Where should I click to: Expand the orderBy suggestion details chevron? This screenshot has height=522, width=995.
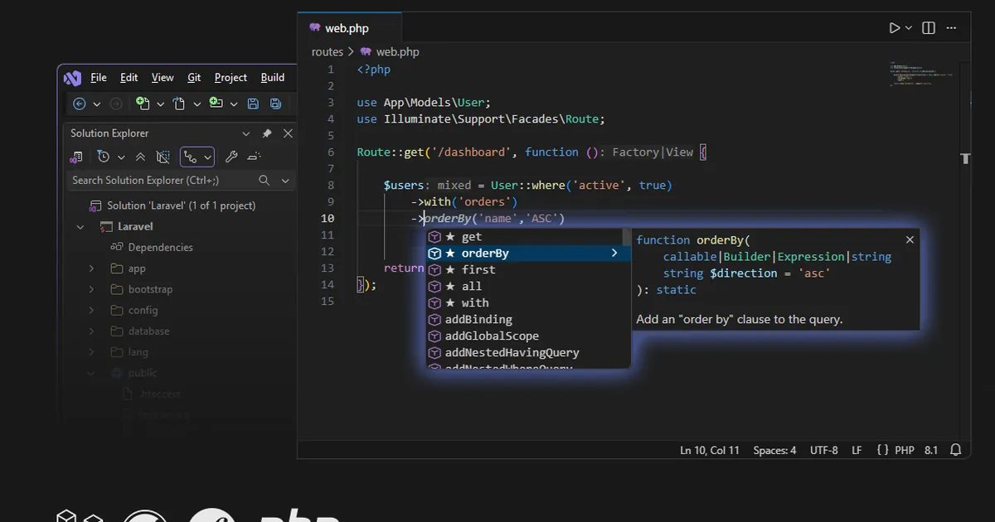pyautogui.click(x=614, y=253)
